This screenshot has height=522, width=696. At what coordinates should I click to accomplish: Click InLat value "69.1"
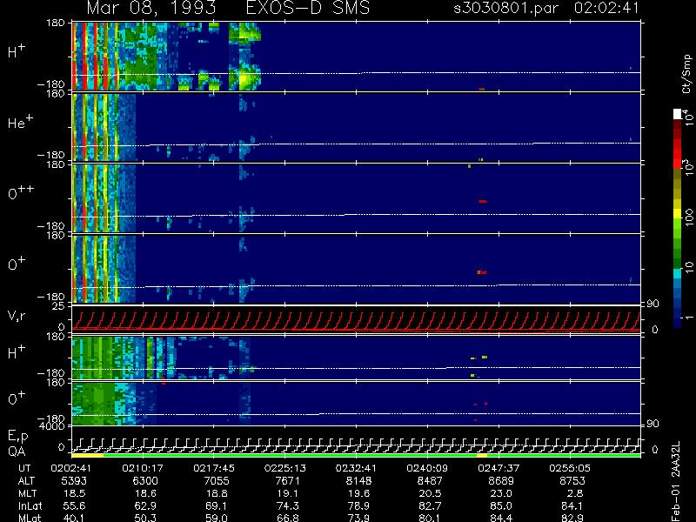[216, 506]
